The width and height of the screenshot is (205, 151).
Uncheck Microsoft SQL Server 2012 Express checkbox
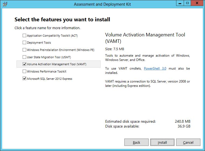pyautogui.click(x=25, y=79)
